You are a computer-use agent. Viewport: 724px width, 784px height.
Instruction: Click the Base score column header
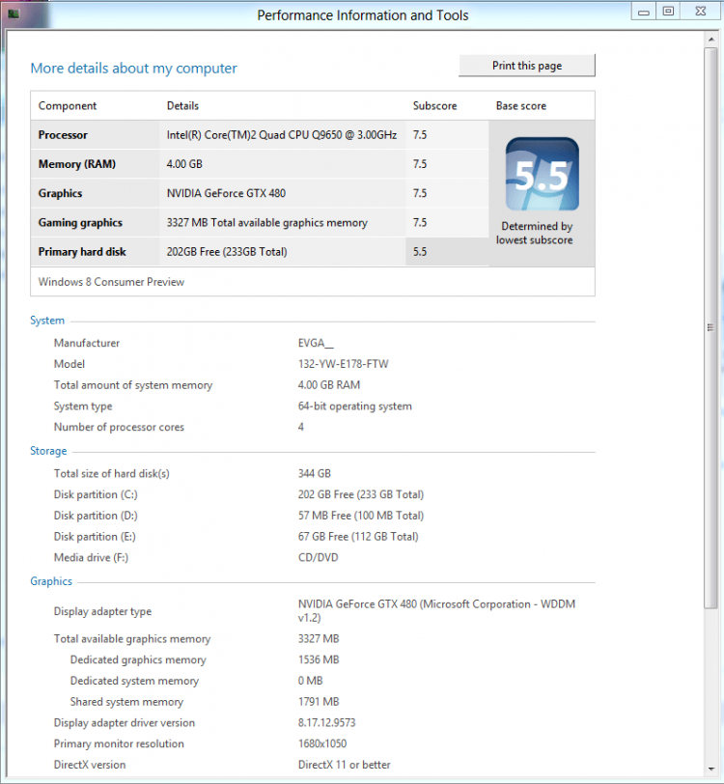521,106
